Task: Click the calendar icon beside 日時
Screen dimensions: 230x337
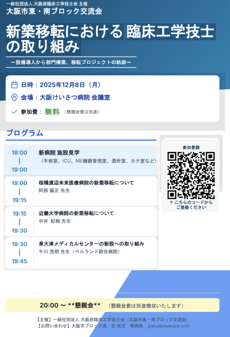Action: pyautogui.click(x=14, y=85)
